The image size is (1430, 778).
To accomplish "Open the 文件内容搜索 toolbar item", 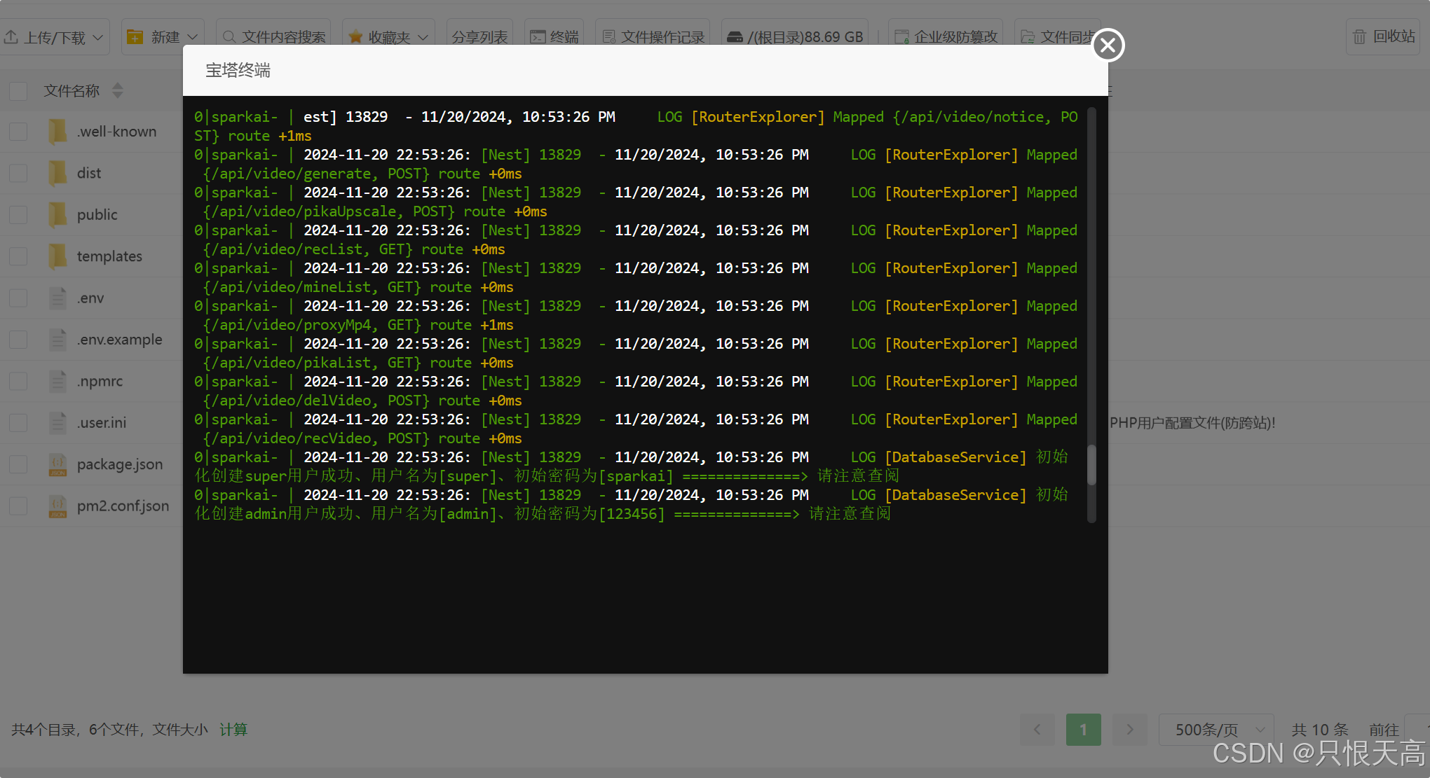I will click(x=273, y=36).
